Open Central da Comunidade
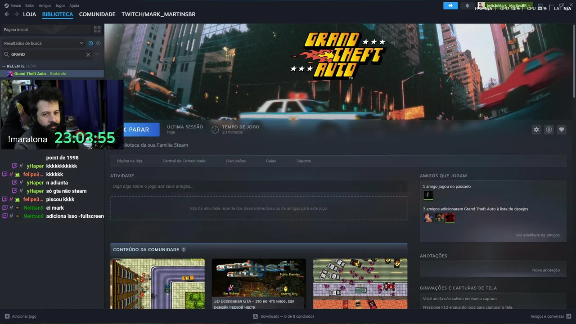This screenshot has height=324, width=576. tap(184, 161)
